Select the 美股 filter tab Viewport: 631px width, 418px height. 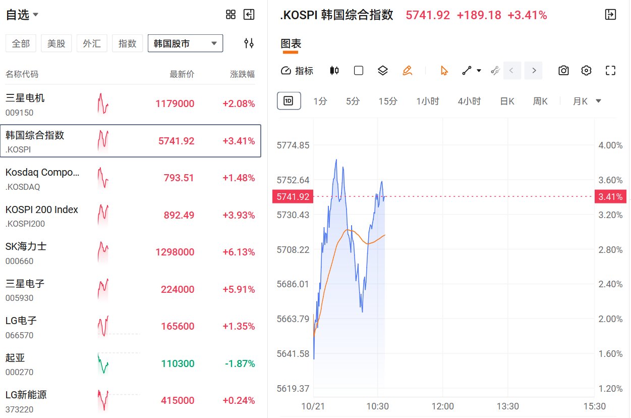[56, 43]
